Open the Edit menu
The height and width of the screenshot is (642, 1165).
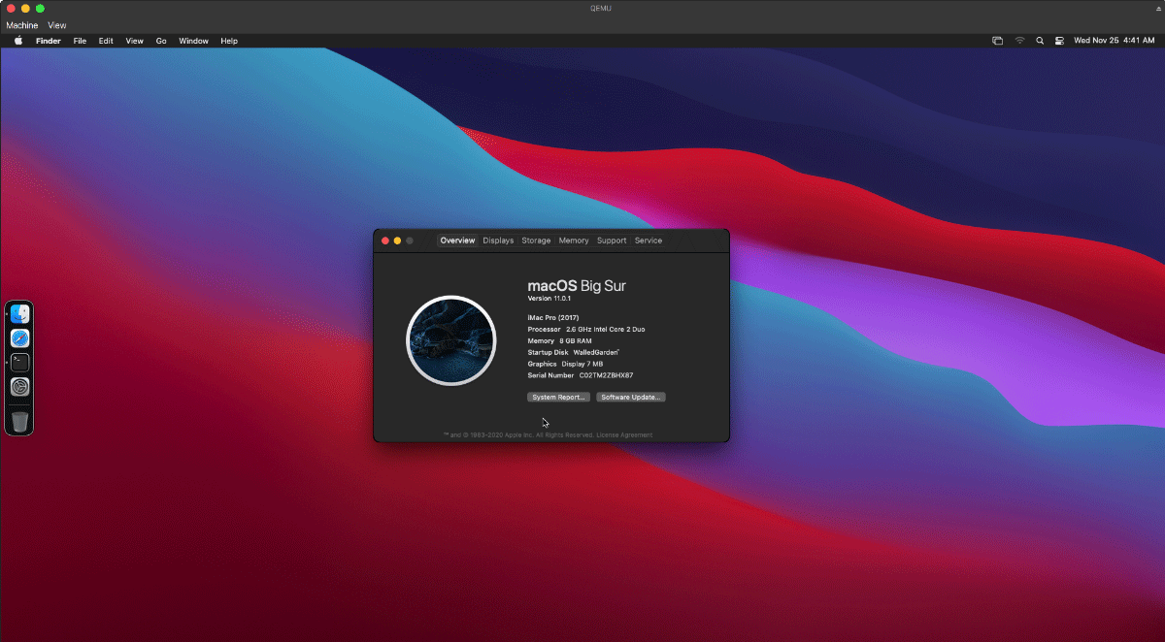tap(106, 41)
